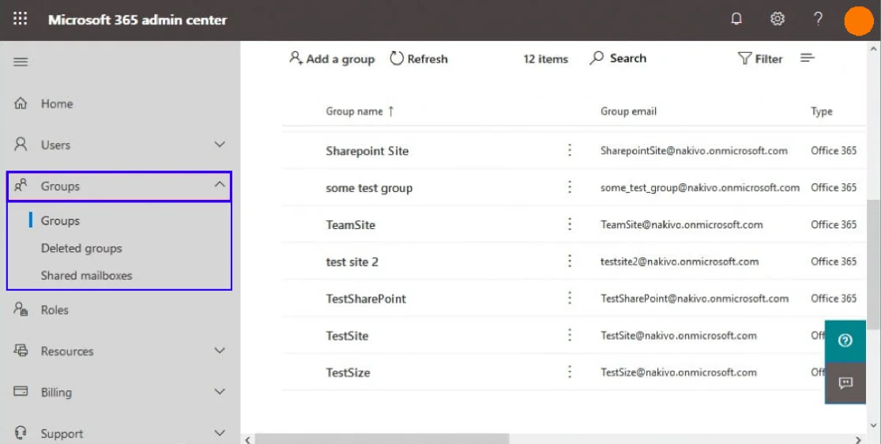This screenshot has width=881, height=444.
Task: Refresh the groups list
Action: (x=419, y=58)
